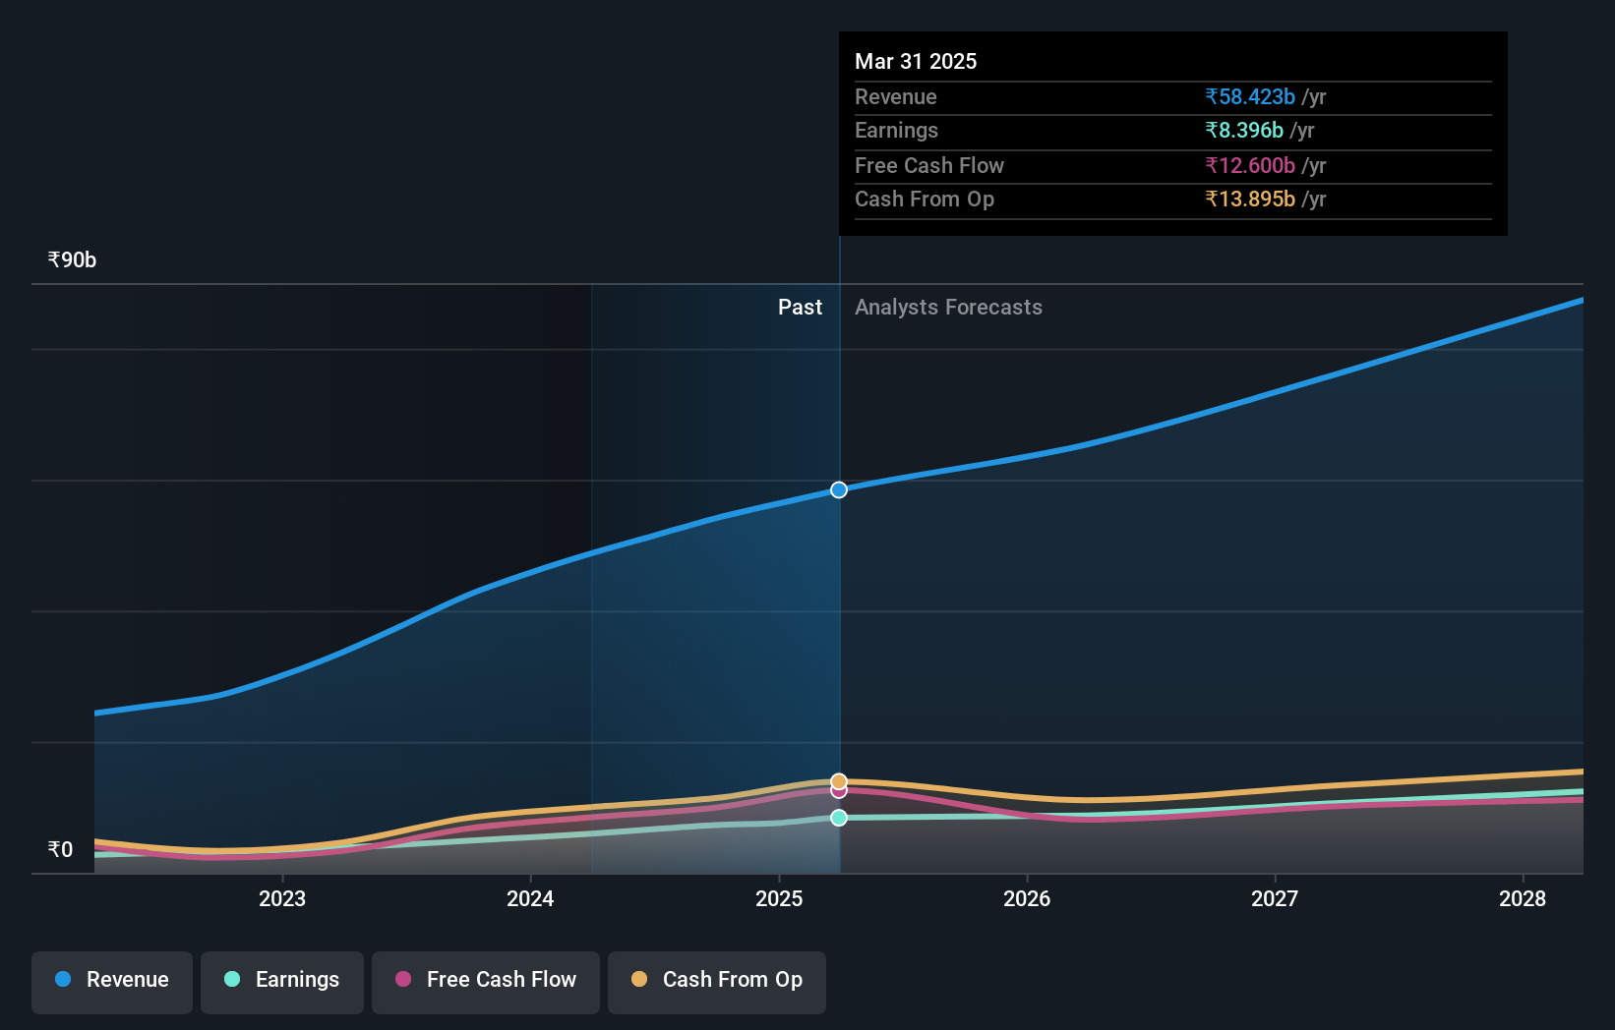Click the blue dot in Revenue legend

[63, 979]
